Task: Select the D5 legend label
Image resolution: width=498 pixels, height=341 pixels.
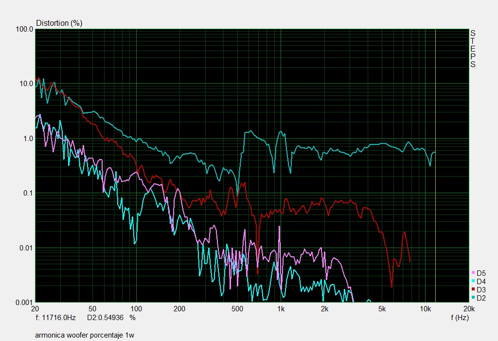Action: 481,273
